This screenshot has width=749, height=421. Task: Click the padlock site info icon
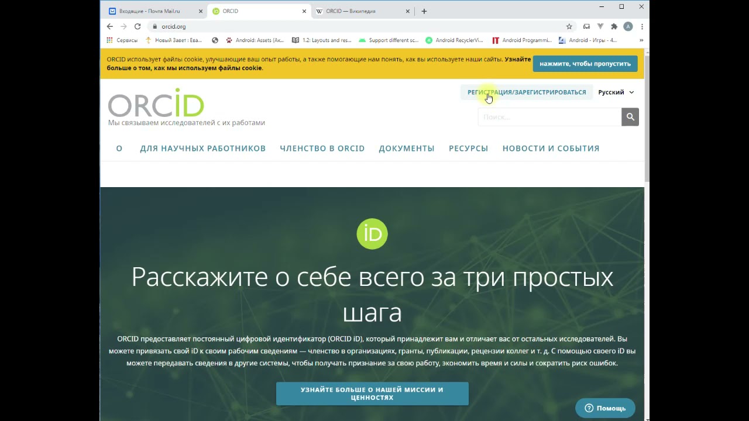[x=155, y=26]
